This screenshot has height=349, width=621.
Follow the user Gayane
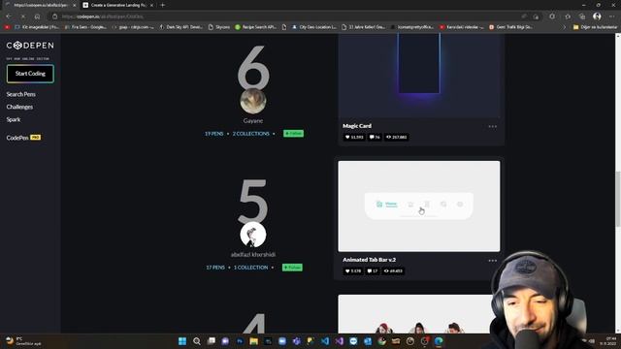(x=293, y=134)
